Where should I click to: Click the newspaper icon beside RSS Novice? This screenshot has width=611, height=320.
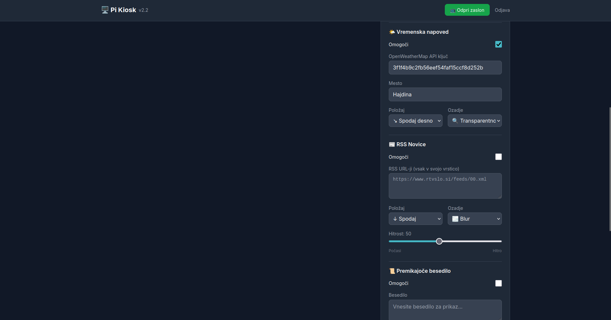click(x=392, y=144)
